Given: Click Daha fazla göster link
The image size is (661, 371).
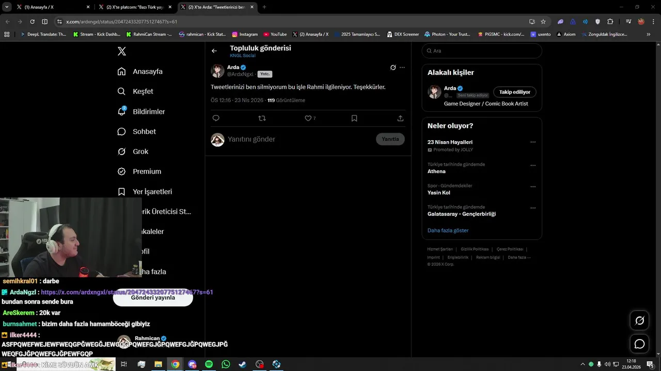Looking at the screenshot, I should pos(448,230).
